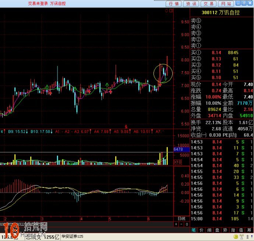Click the A4: 7.66 indicator value
254x241 pixels.
[x=103, y=132]
